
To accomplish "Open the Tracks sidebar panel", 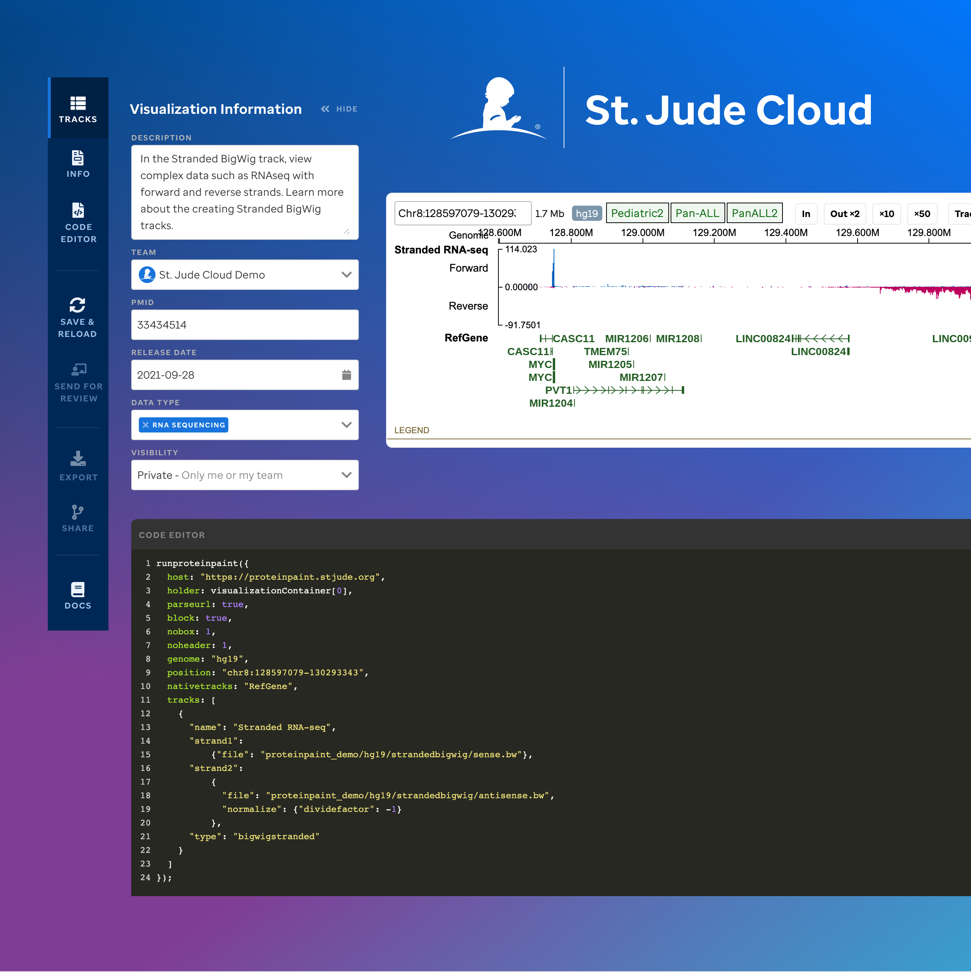I will coord(78,109).
